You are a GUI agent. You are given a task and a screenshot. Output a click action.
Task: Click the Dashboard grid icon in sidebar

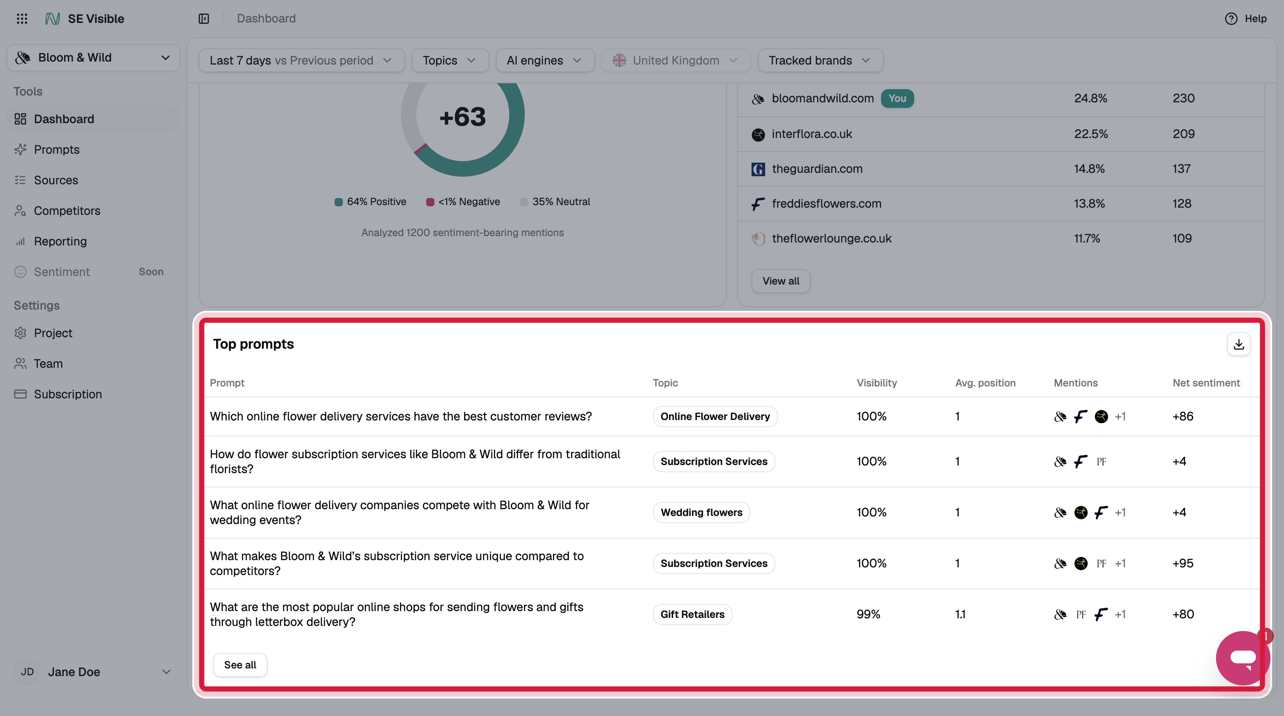[x=20, y=119]
